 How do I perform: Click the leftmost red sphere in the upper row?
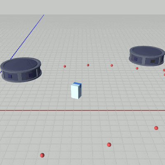tap(65, 66)
